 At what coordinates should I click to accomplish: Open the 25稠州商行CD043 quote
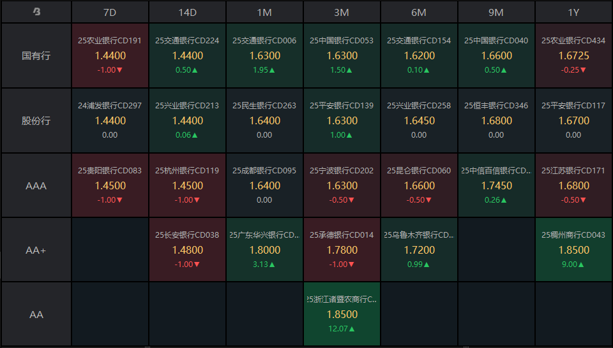click(x=573, y=250)
